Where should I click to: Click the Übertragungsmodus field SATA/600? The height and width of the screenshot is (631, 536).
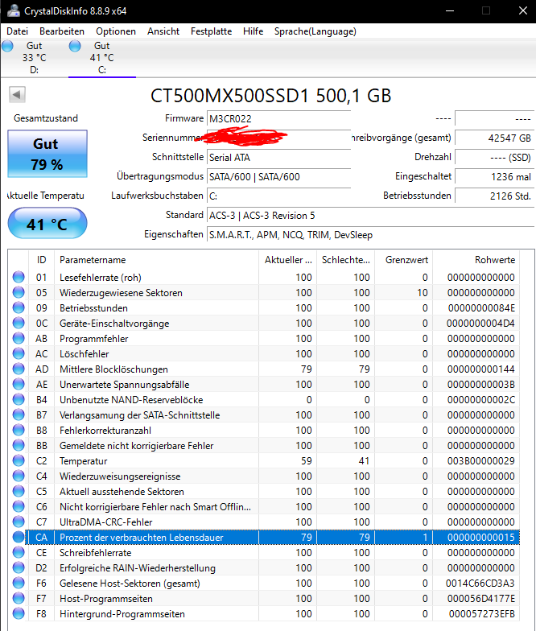(278, 177)
